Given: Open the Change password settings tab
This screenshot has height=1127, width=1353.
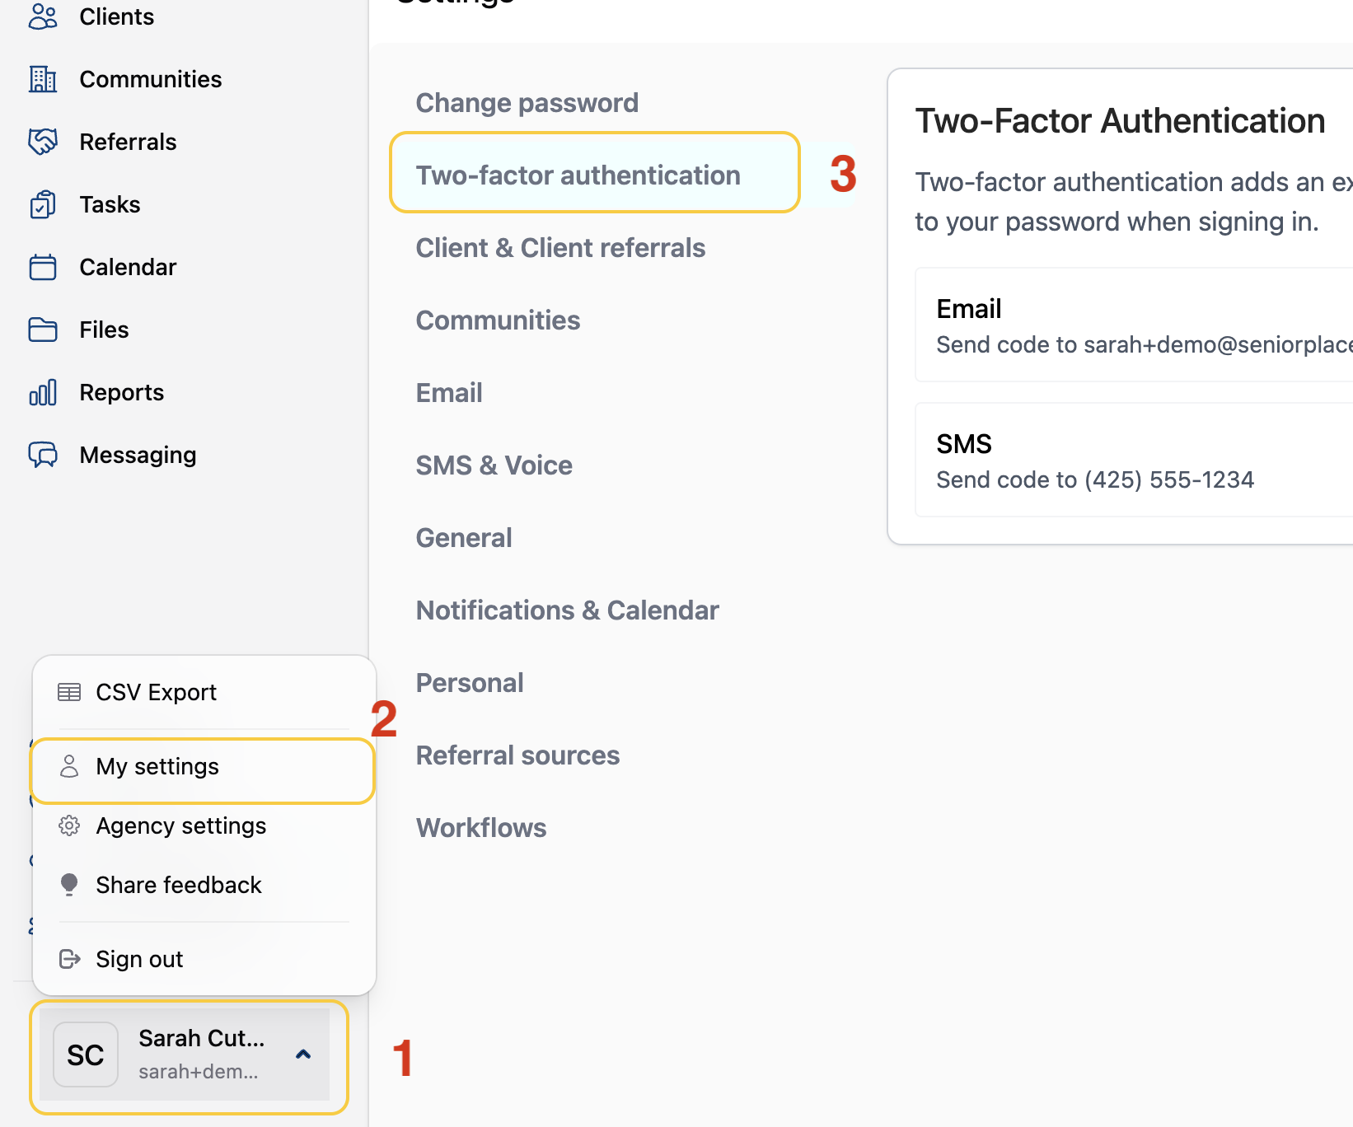Looking at the screenshot, I should coord(527,103).
